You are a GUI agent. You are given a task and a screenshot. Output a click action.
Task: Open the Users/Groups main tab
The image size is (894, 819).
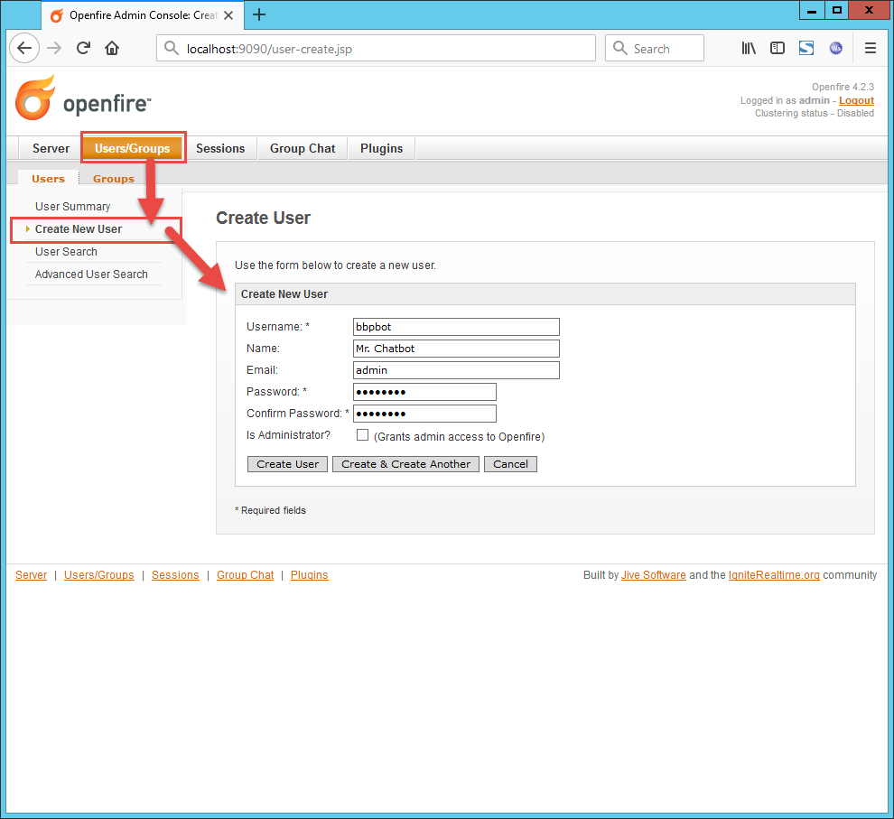[x=132, y=148]
